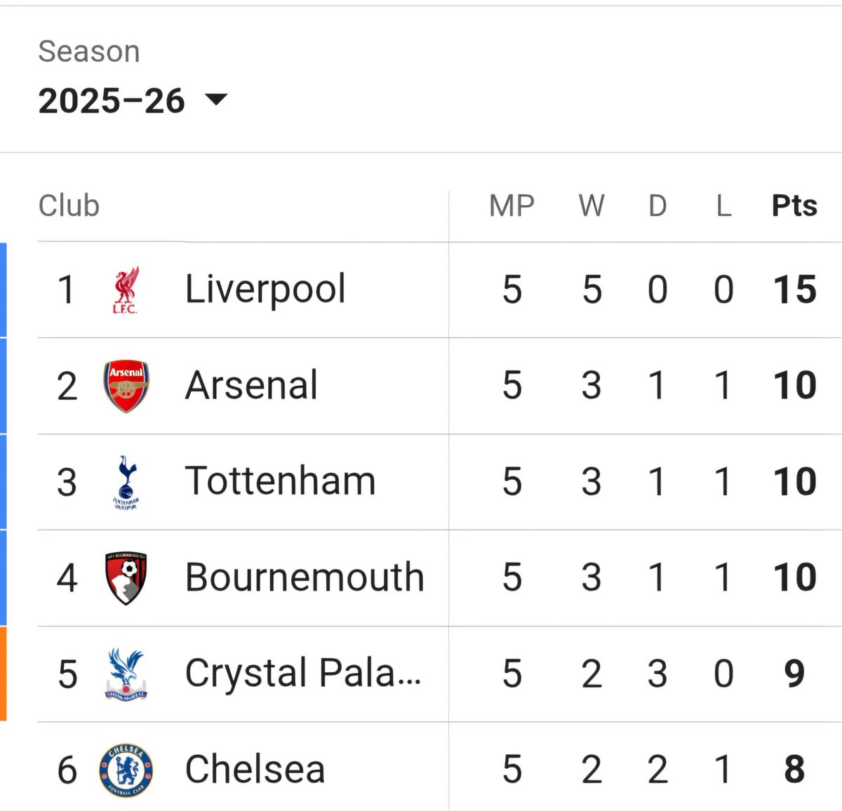This screenshot has width=842, height=811.
Task: Click the Club column header
Action: pos(69,206)
